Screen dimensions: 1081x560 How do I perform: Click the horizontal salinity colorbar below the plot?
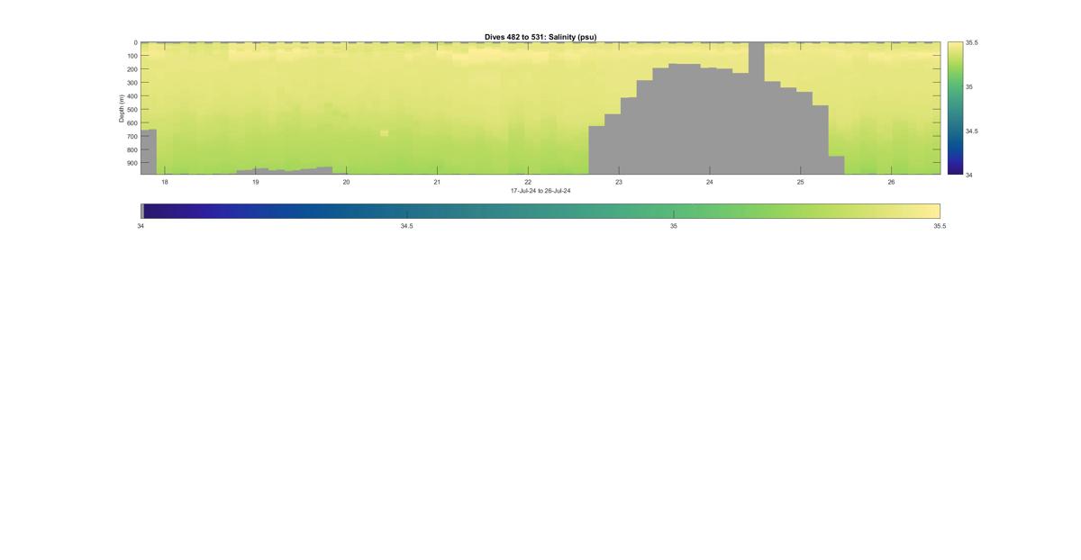(540, 211)
